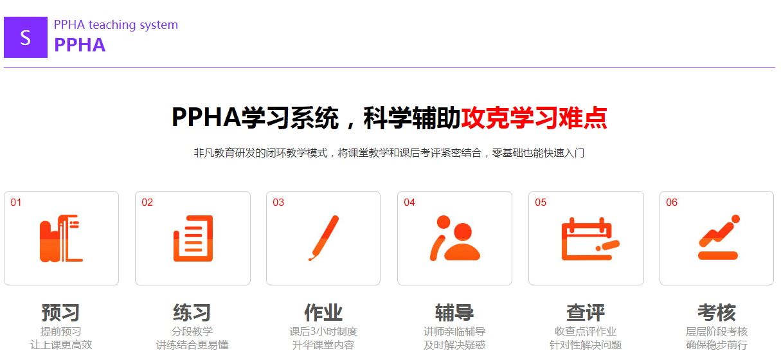Click the 01 number label

(16, 203)
